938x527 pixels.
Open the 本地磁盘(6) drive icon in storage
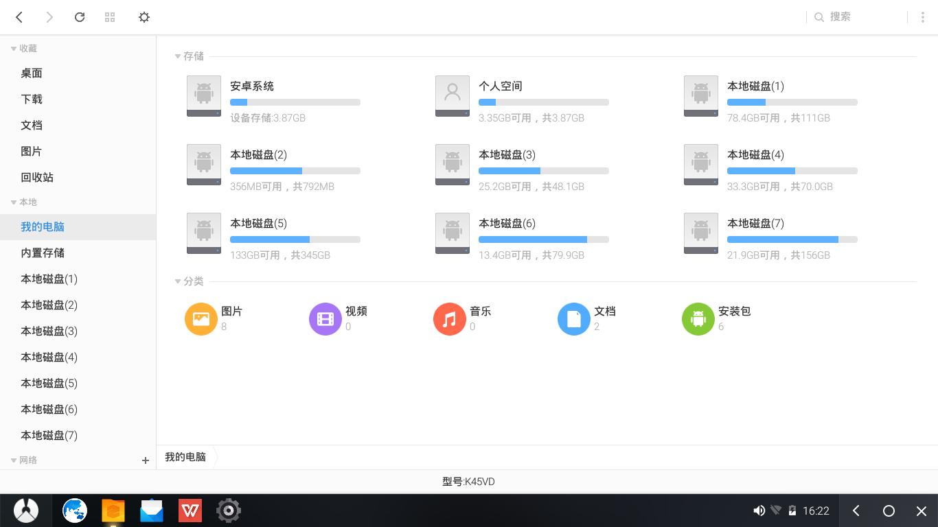click(453, 233)
